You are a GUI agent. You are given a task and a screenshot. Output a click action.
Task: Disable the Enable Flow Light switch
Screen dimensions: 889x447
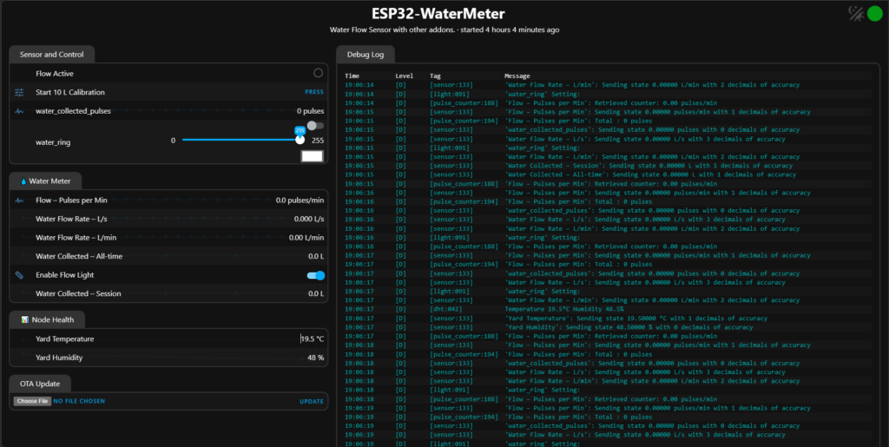[316, 275]
